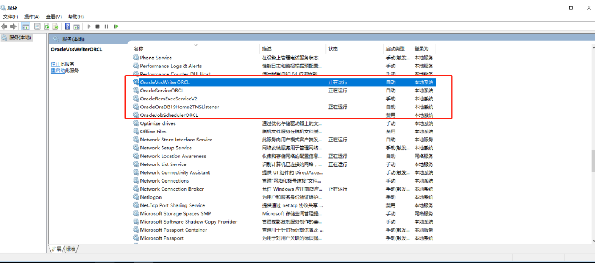Open the 操作(A) menu

pyautogui.click(x=32, y=17)
